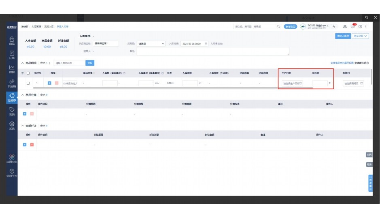Open 系统 settings in sidebar
The image size is (380, 218).
12,125
